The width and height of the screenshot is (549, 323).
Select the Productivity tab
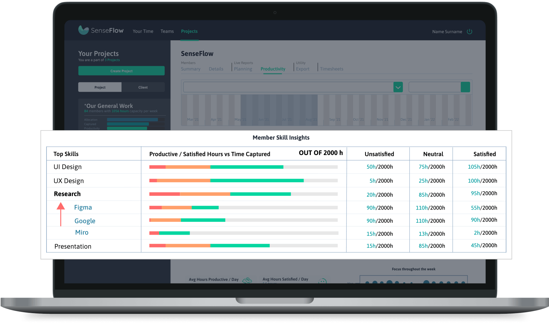point(273,69)
